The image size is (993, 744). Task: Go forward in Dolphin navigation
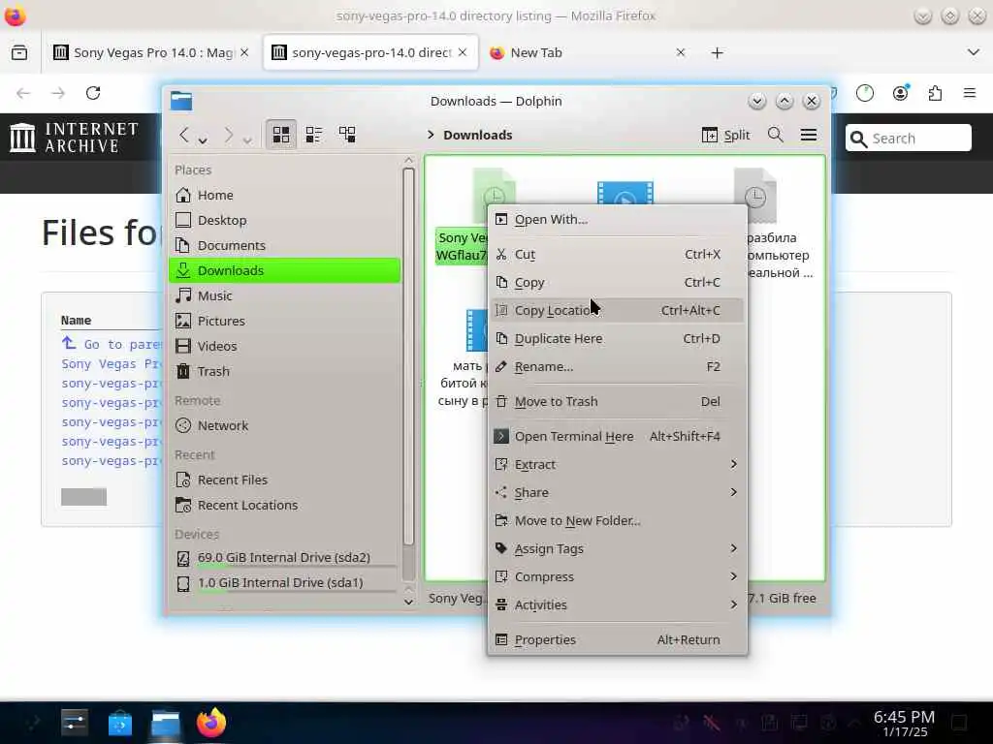tap(229, 135)
